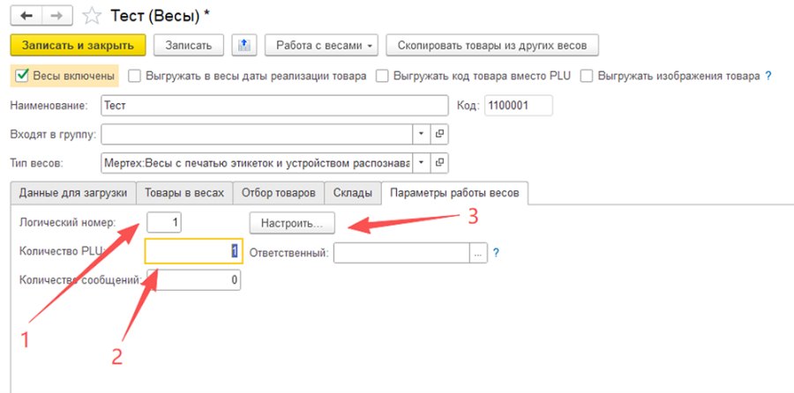Open the Входят в группу item icon

click(439, 134)
